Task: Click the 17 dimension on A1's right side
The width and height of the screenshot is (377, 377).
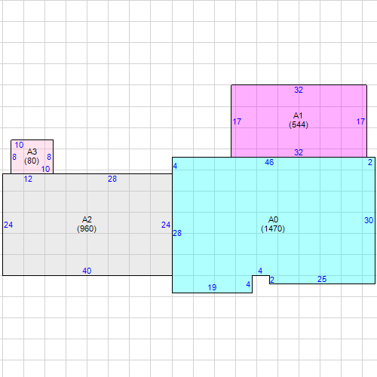Action: (x=360, y=122)
